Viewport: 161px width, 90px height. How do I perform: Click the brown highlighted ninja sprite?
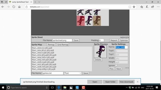[x=97, y=21]
